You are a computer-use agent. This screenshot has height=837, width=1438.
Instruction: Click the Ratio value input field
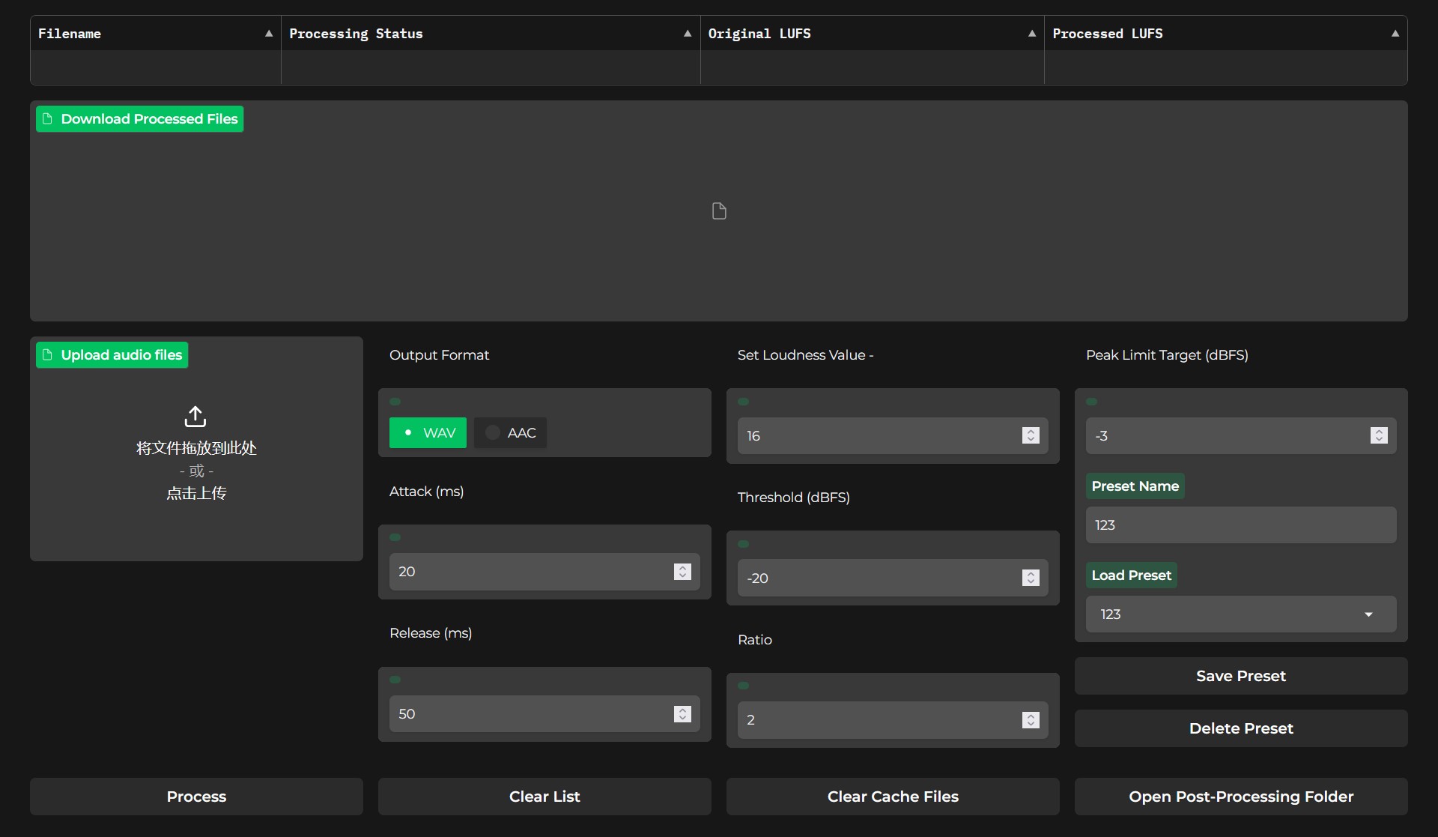click(x=876, y=720)
